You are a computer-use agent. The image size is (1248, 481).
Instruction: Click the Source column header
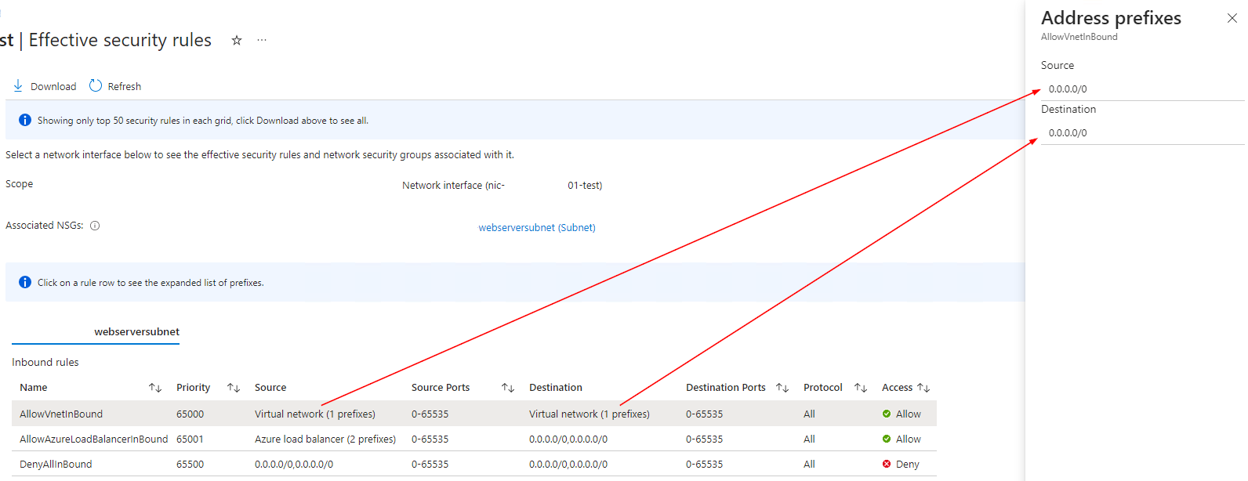click(270, 388)
